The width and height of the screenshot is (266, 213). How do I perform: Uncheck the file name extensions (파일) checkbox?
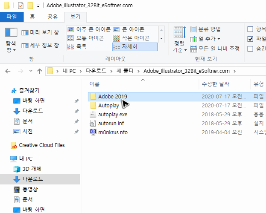point(250,39)
